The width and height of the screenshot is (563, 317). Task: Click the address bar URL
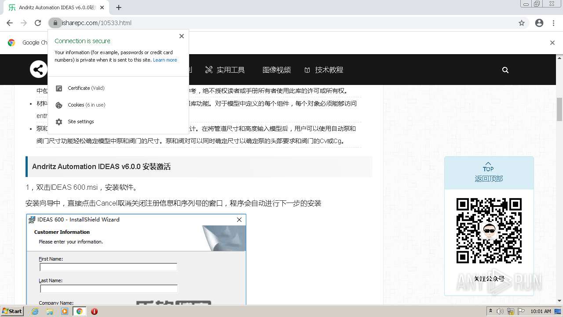pos(97,23)
